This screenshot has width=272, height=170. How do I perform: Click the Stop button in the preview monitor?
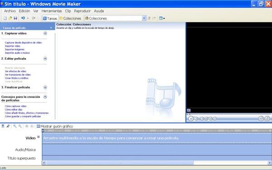[x=196, y=119]
